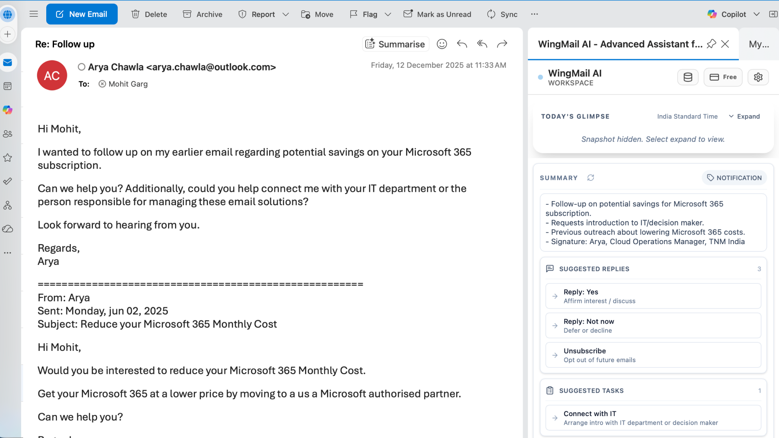779x438 pixels.
Task: Pin the WingMail AI panel
Action: tap(711, 44)
